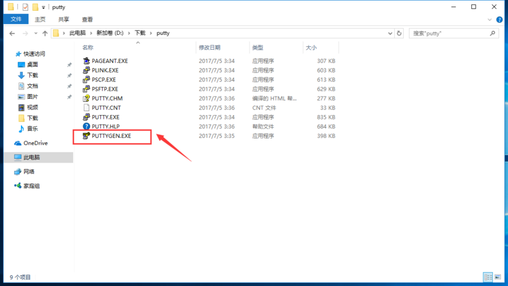508x286 pixels.
Task: Click the putty breadcrumb segment
Action: point(163,33)
